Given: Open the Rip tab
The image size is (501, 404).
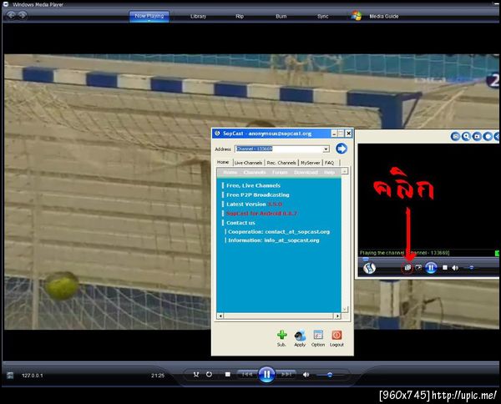Looking at the screenshot, I should click(x=240, y=17).
